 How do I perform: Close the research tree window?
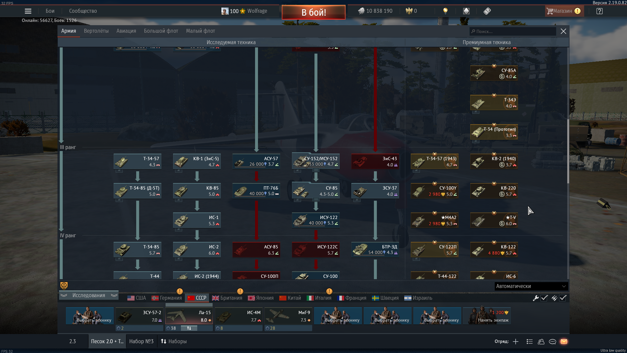563,31
